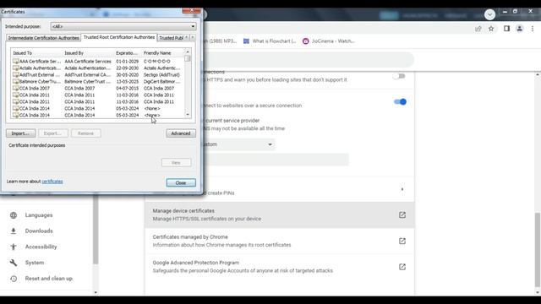Click the Accessibility icon in sidebar
Screen dimensions: 541x304
point(14,247)
